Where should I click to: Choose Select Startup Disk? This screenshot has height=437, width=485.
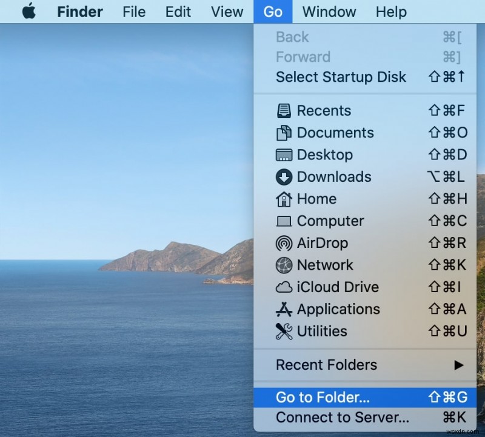click(340, 77)
